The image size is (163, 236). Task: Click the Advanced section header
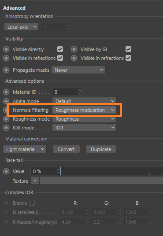tap(14, 8)
